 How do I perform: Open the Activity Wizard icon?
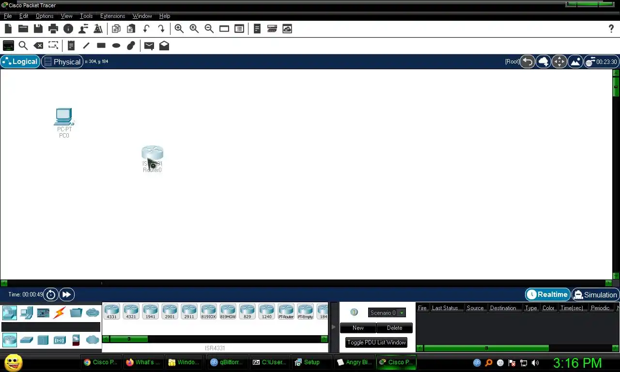98,29
